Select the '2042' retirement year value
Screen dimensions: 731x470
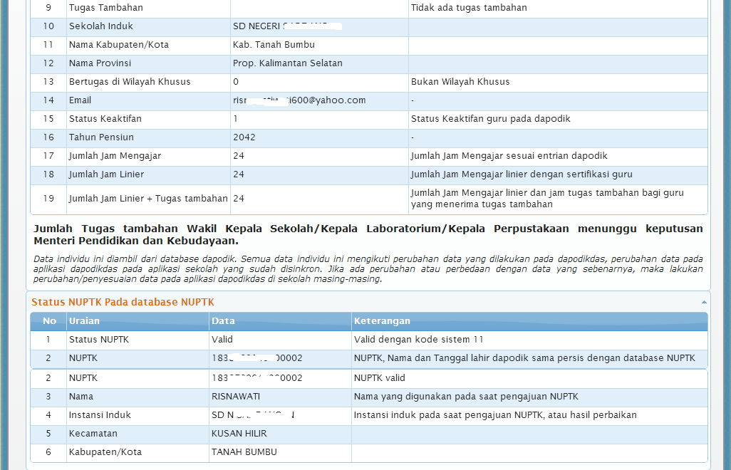tap(244, 137)
